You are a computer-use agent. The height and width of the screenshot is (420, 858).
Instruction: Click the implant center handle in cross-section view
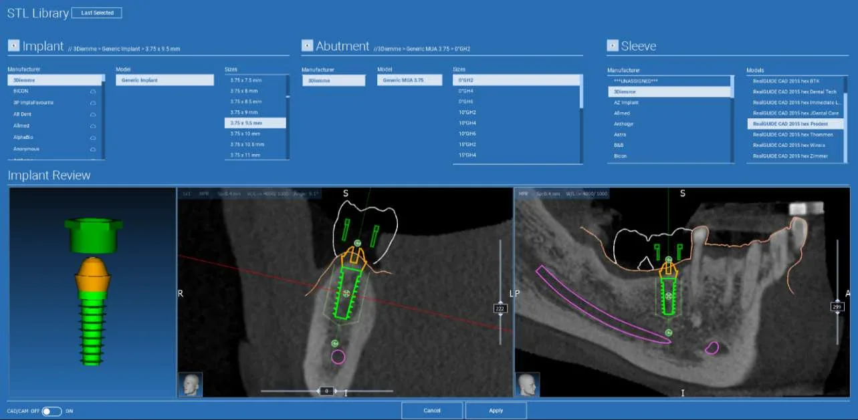346,294
